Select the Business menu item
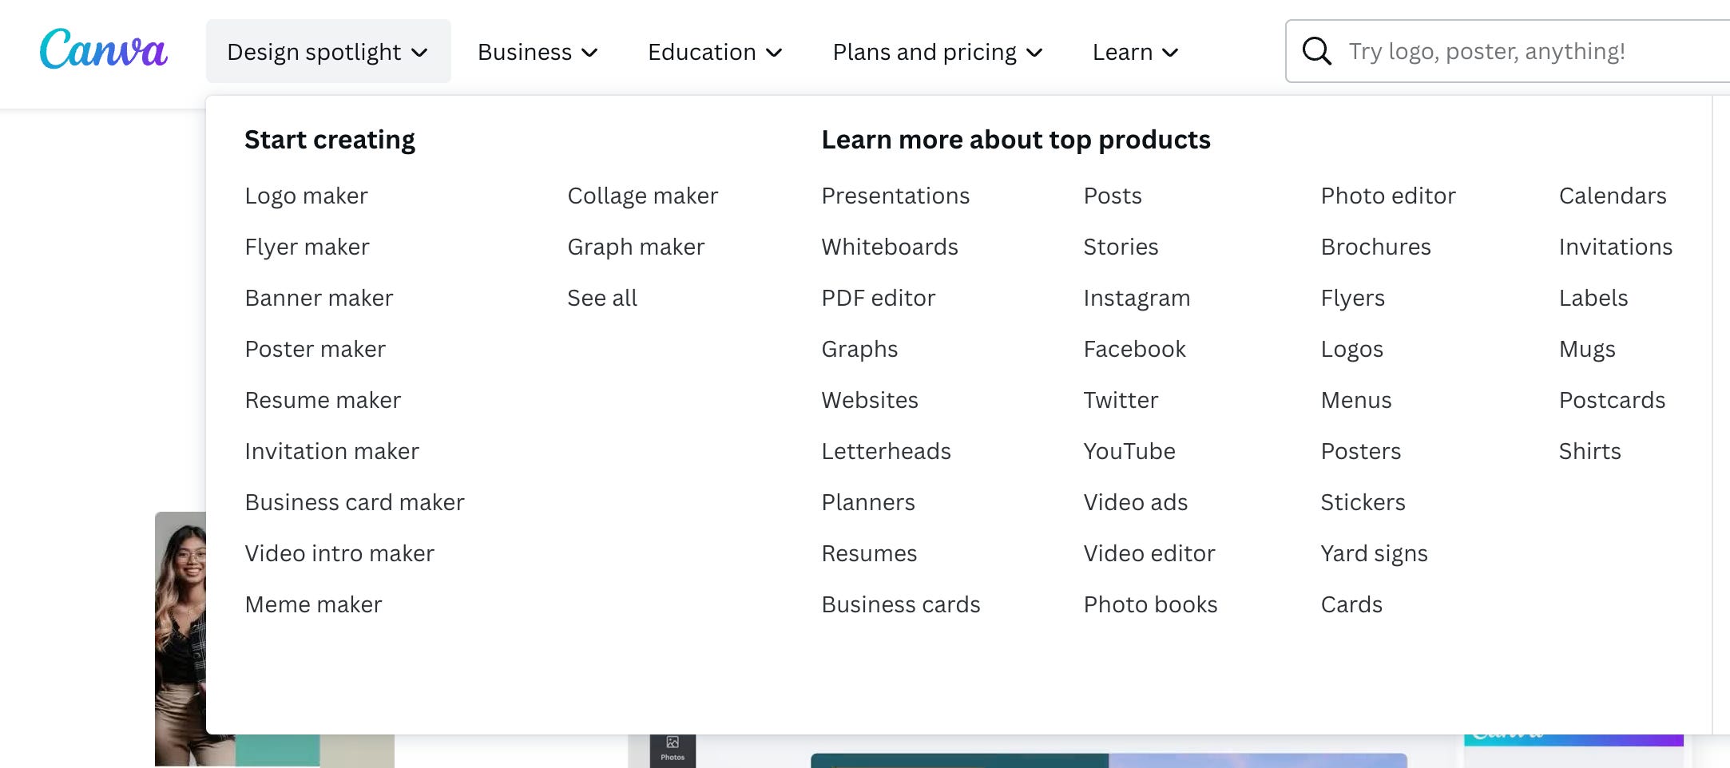The height and width of the screenshot is (768, 1730). pos(525,51)
